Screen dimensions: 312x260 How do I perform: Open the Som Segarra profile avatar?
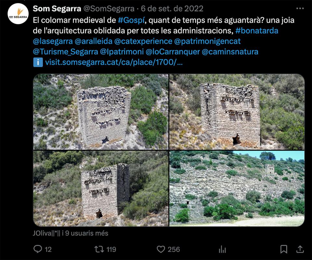[18, 14]
